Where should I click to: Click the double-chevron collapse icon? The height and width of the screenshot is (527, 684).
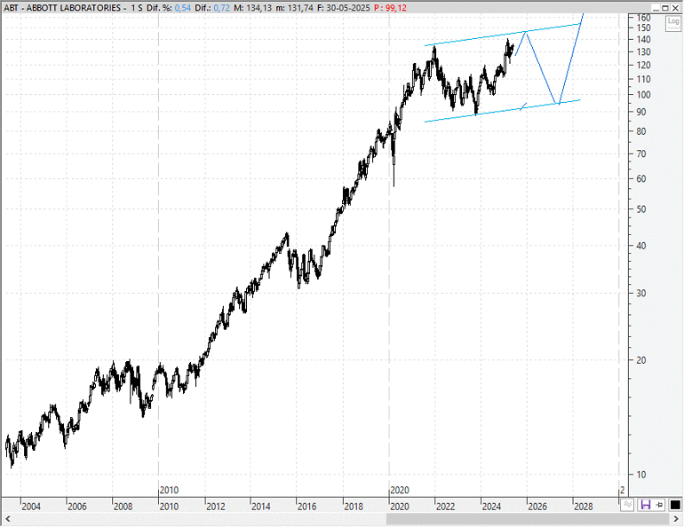tap(627, 505)
